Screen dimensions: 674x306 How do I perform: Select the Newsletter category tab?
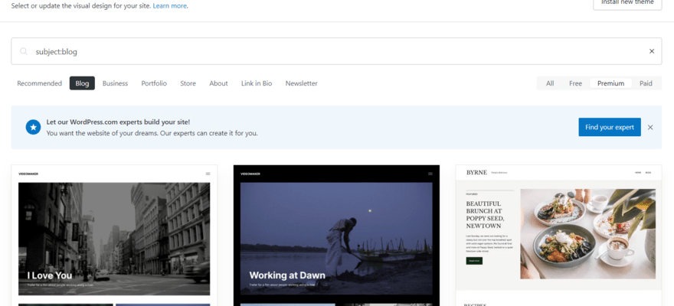pyautogui.click(x=301, y=83)
